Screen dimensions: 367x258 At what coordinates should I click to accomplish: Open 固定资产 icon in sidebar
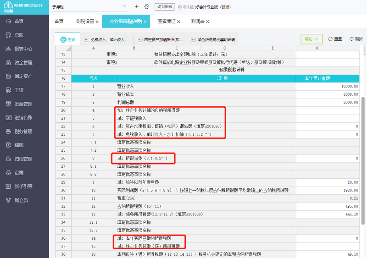click(x=8, y=76)
